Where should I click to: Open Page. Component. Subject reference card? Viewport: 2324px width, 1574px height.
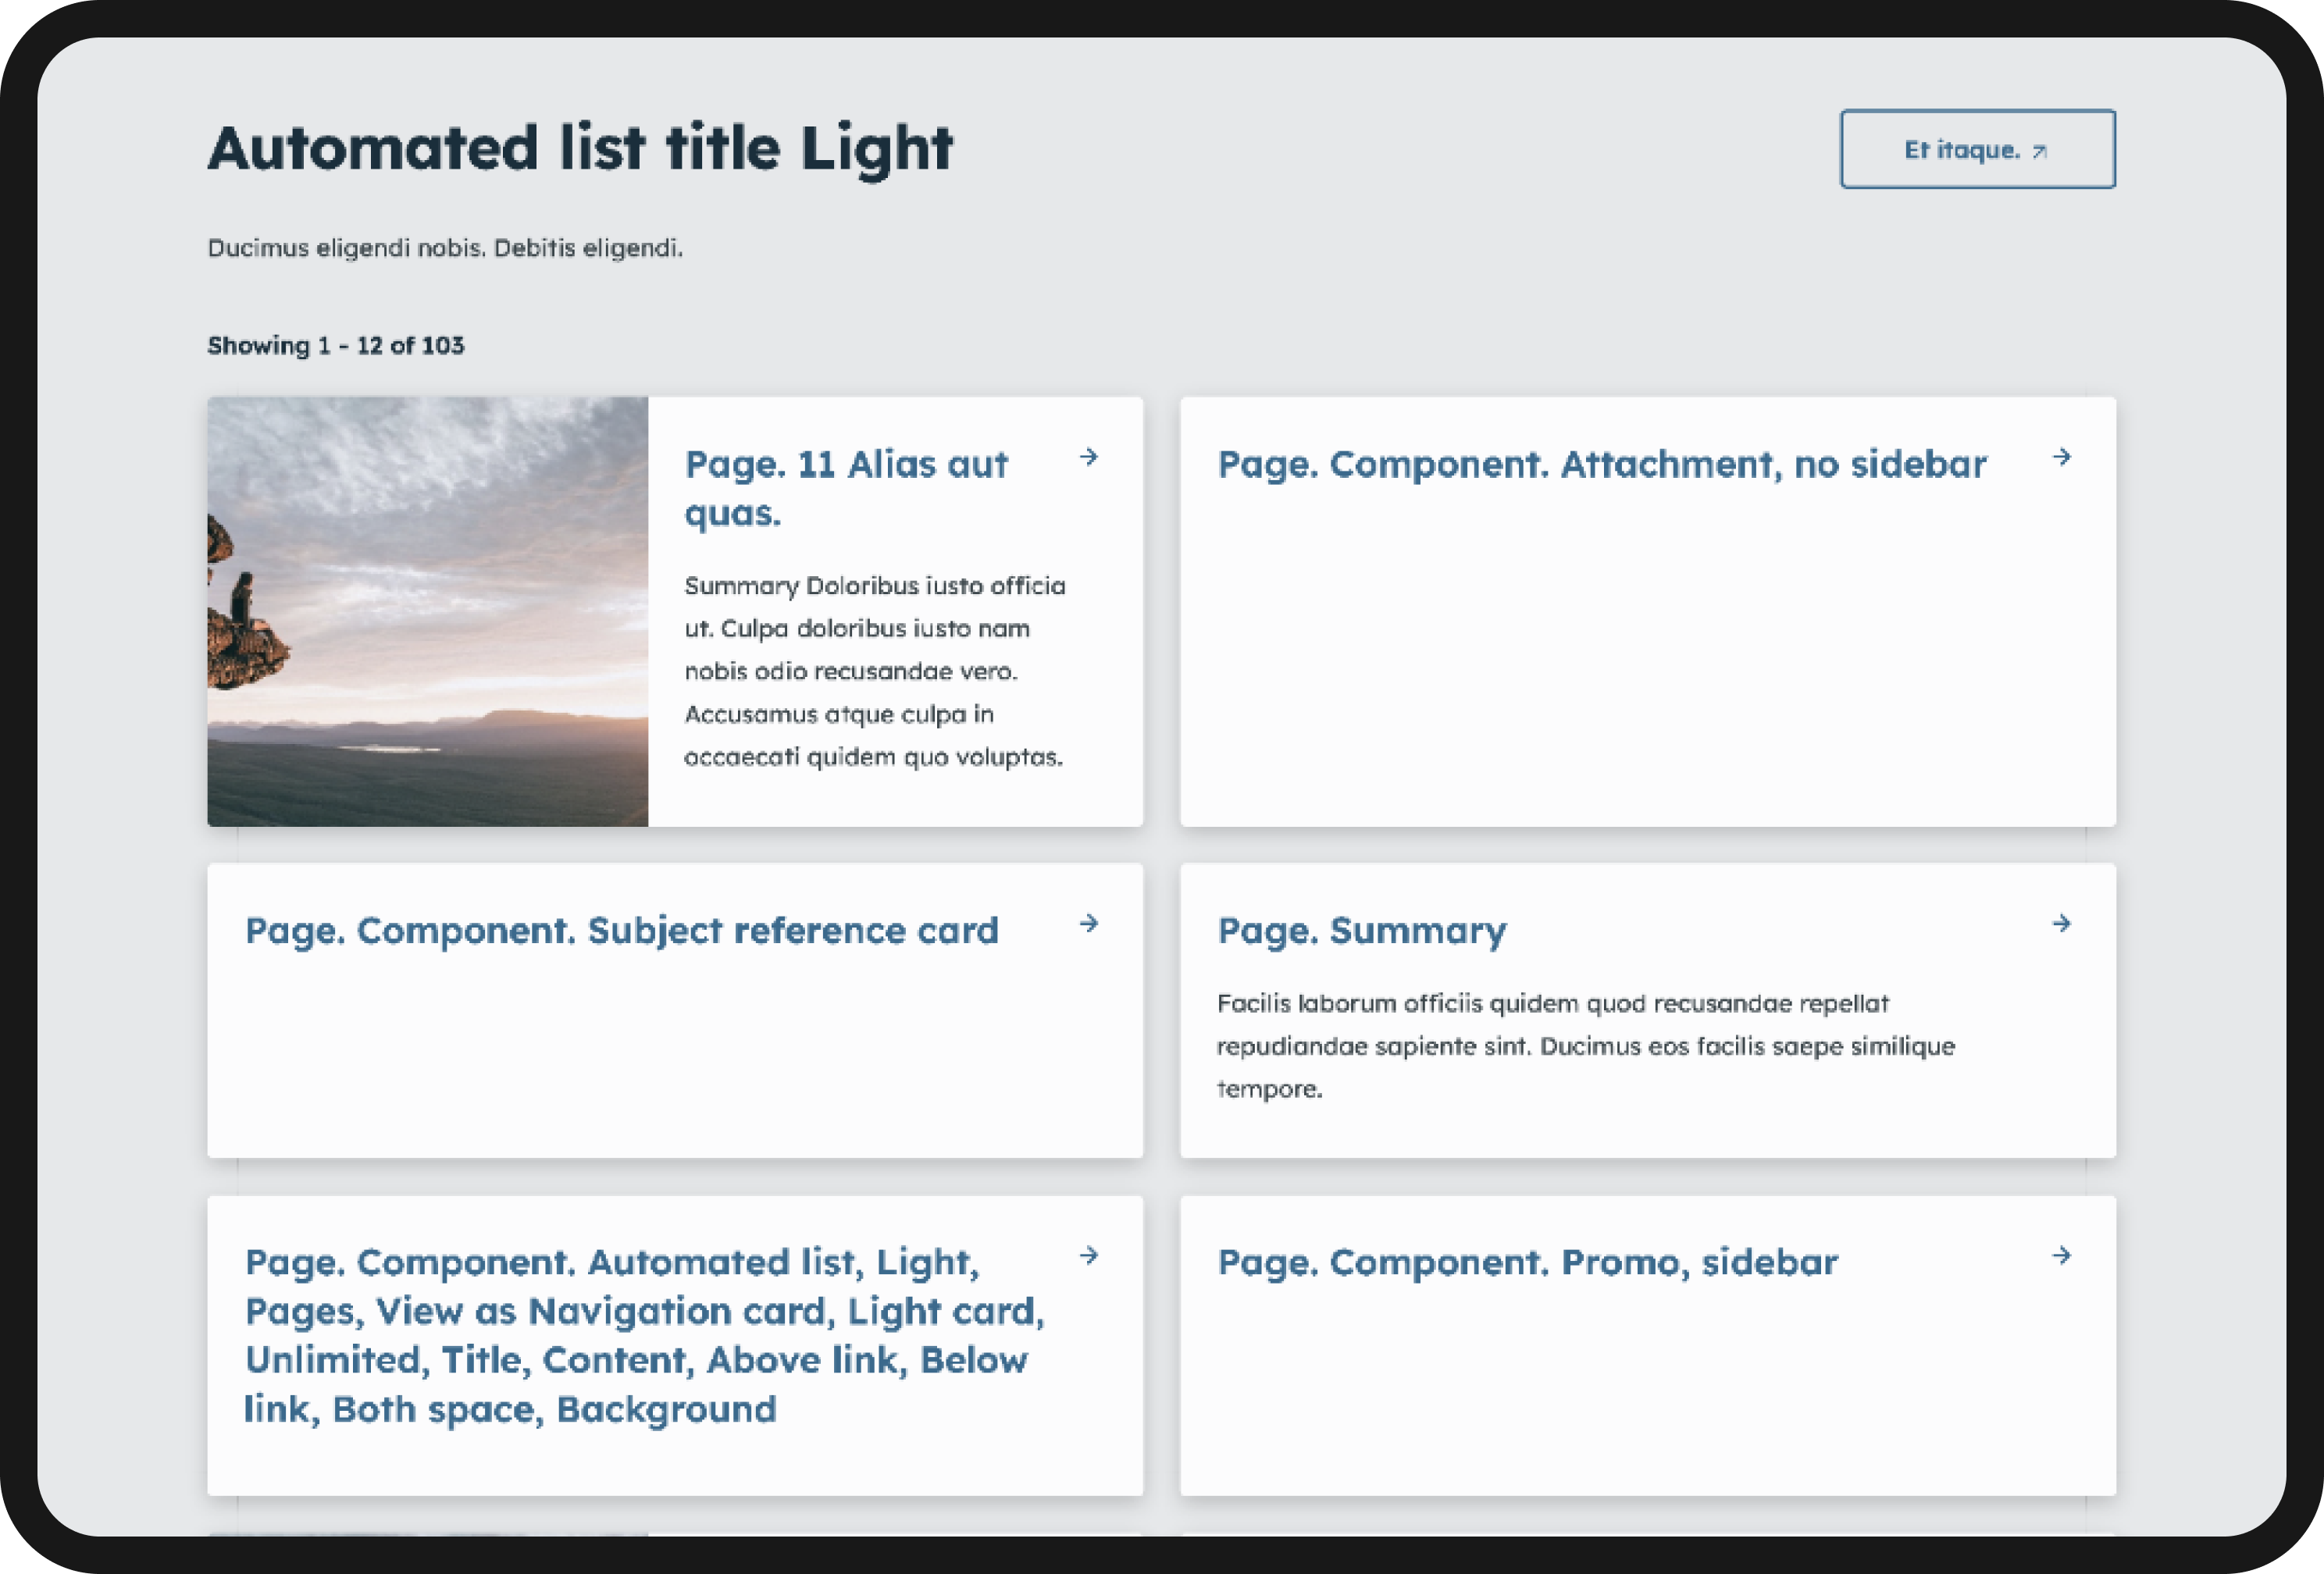click(x=621, y=930)
